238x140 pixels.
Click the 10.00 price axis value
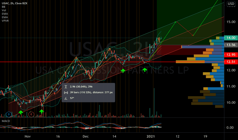[x=231, y=103]
